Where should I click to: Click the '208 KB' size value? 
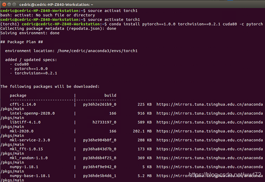pyautogui.click(x=145, y=140)
